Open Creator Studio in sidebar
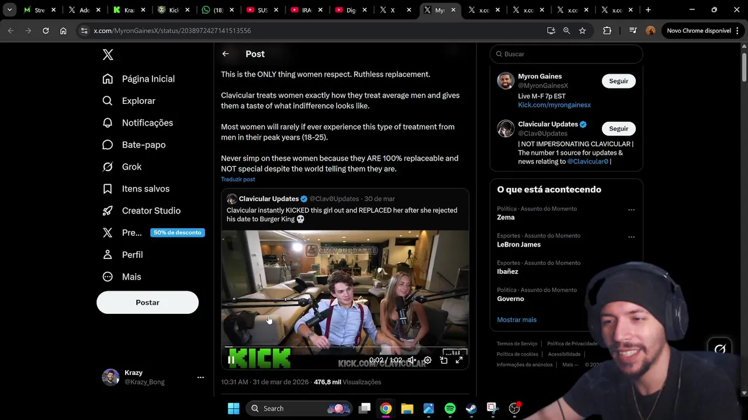 point(141,211)
